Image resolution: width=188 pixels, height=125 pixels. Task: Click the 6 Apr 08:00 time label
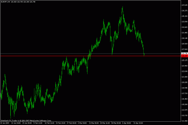pos(127,123)
